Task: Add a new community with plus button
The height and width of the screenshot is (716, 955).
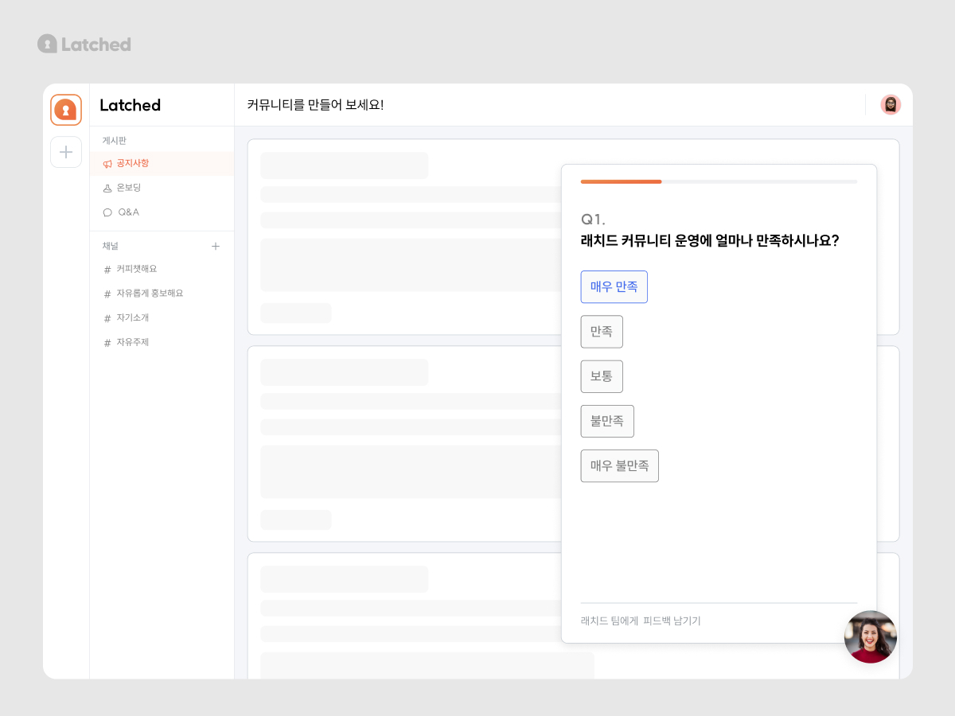Action: (x=66, y=152)
